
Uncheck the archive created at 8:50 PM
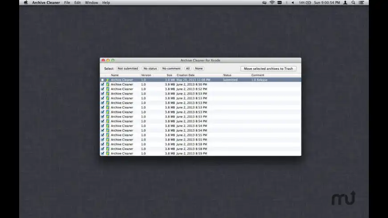pyautogui.click(x=103, y=85)
